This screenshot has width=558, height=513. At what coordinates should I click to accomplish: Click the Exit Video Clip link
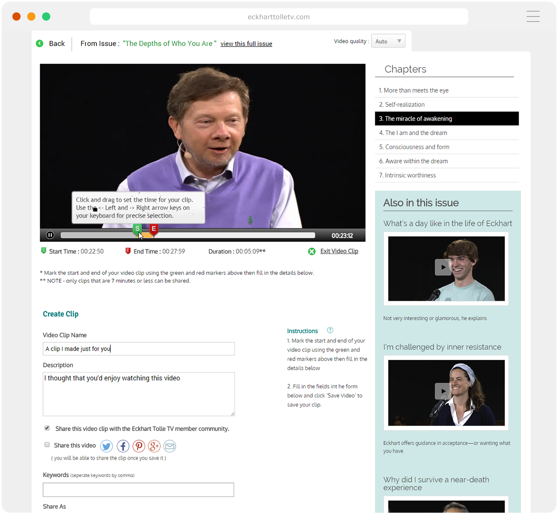(339, 251)
